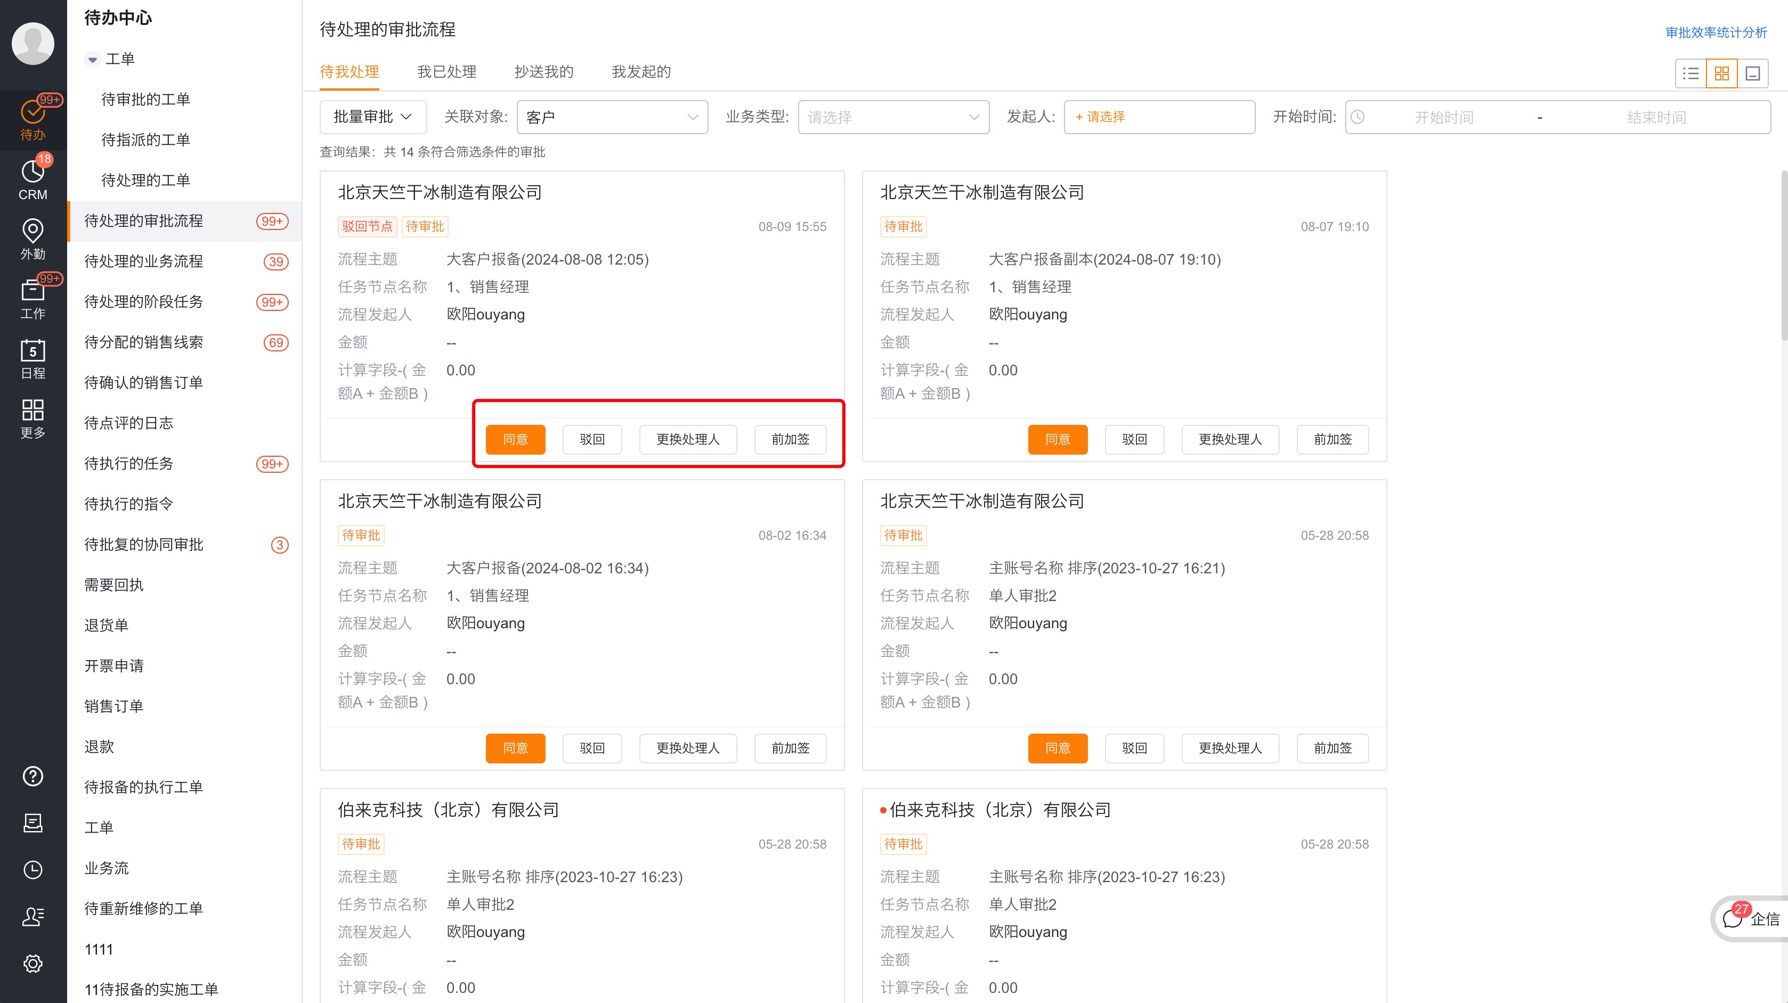Click the 开始时间 date input
This screenshot has width=1788, height=1003.
1444,117
